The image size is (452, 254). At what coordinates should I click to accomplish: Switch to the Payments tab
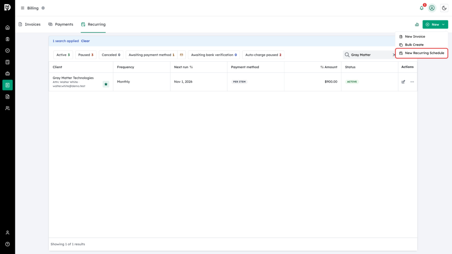(60, 25)
